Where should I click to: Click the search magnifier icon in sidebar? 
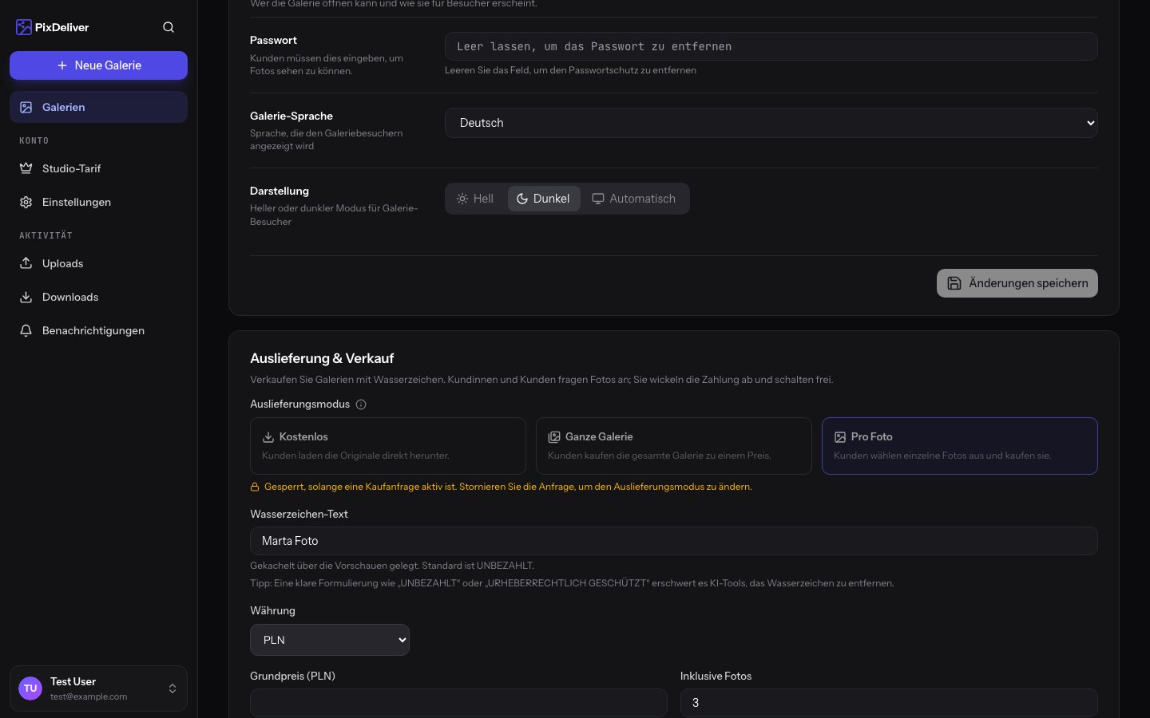[169, 27]
